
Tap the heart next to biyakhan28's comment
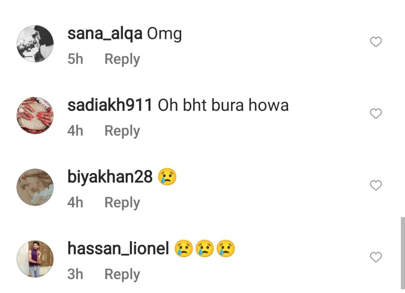(x=376, y=185)
